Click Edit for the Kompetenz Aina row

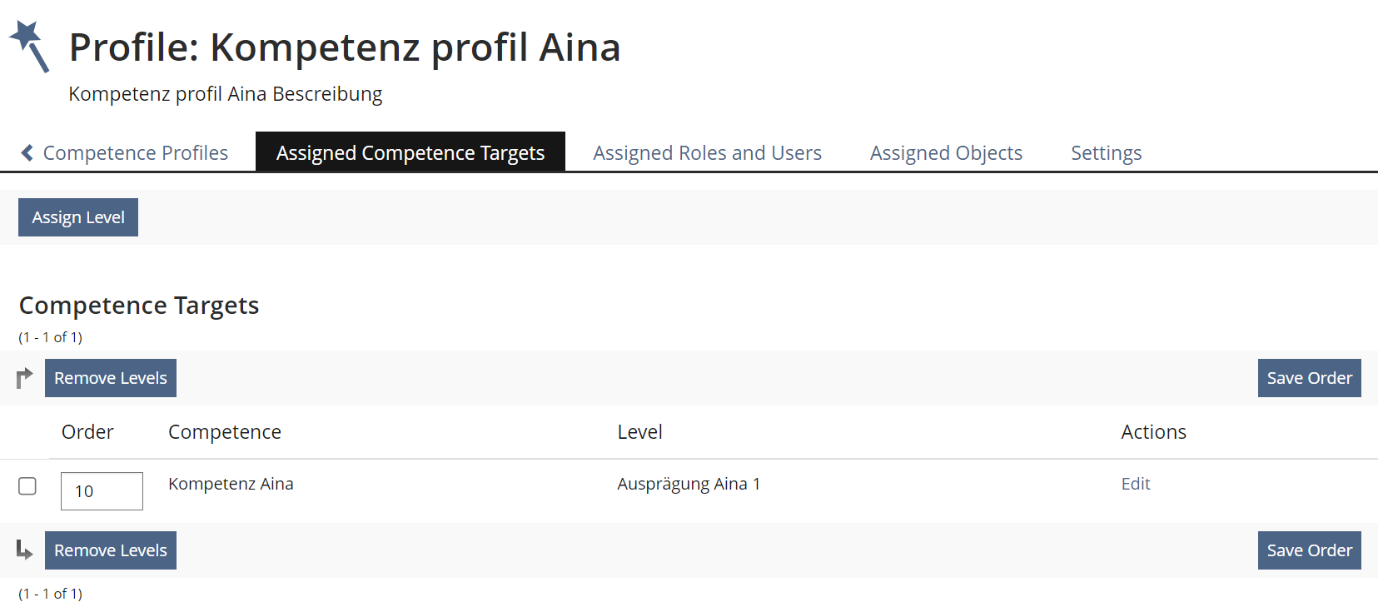pyautogui.click(x=1135, y=484)
